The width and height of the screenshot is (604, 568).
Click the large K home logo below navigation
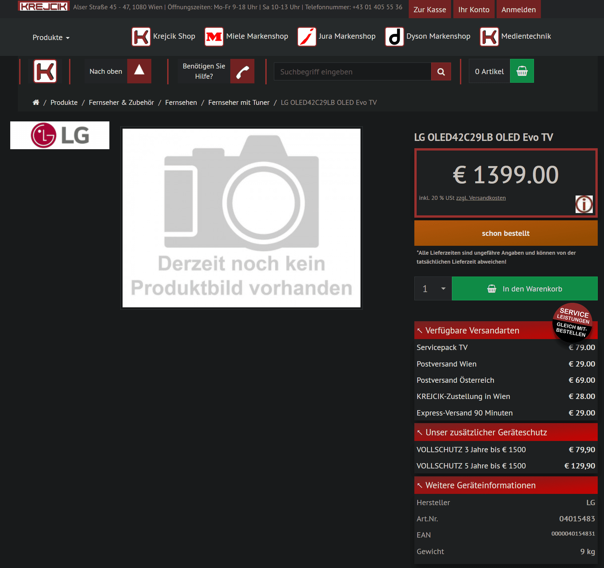coord(45,71)
